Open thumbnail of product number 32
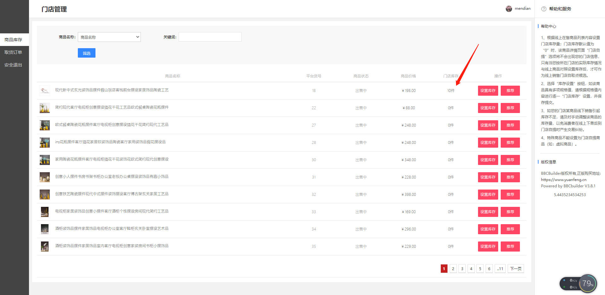 click(45, 195)
